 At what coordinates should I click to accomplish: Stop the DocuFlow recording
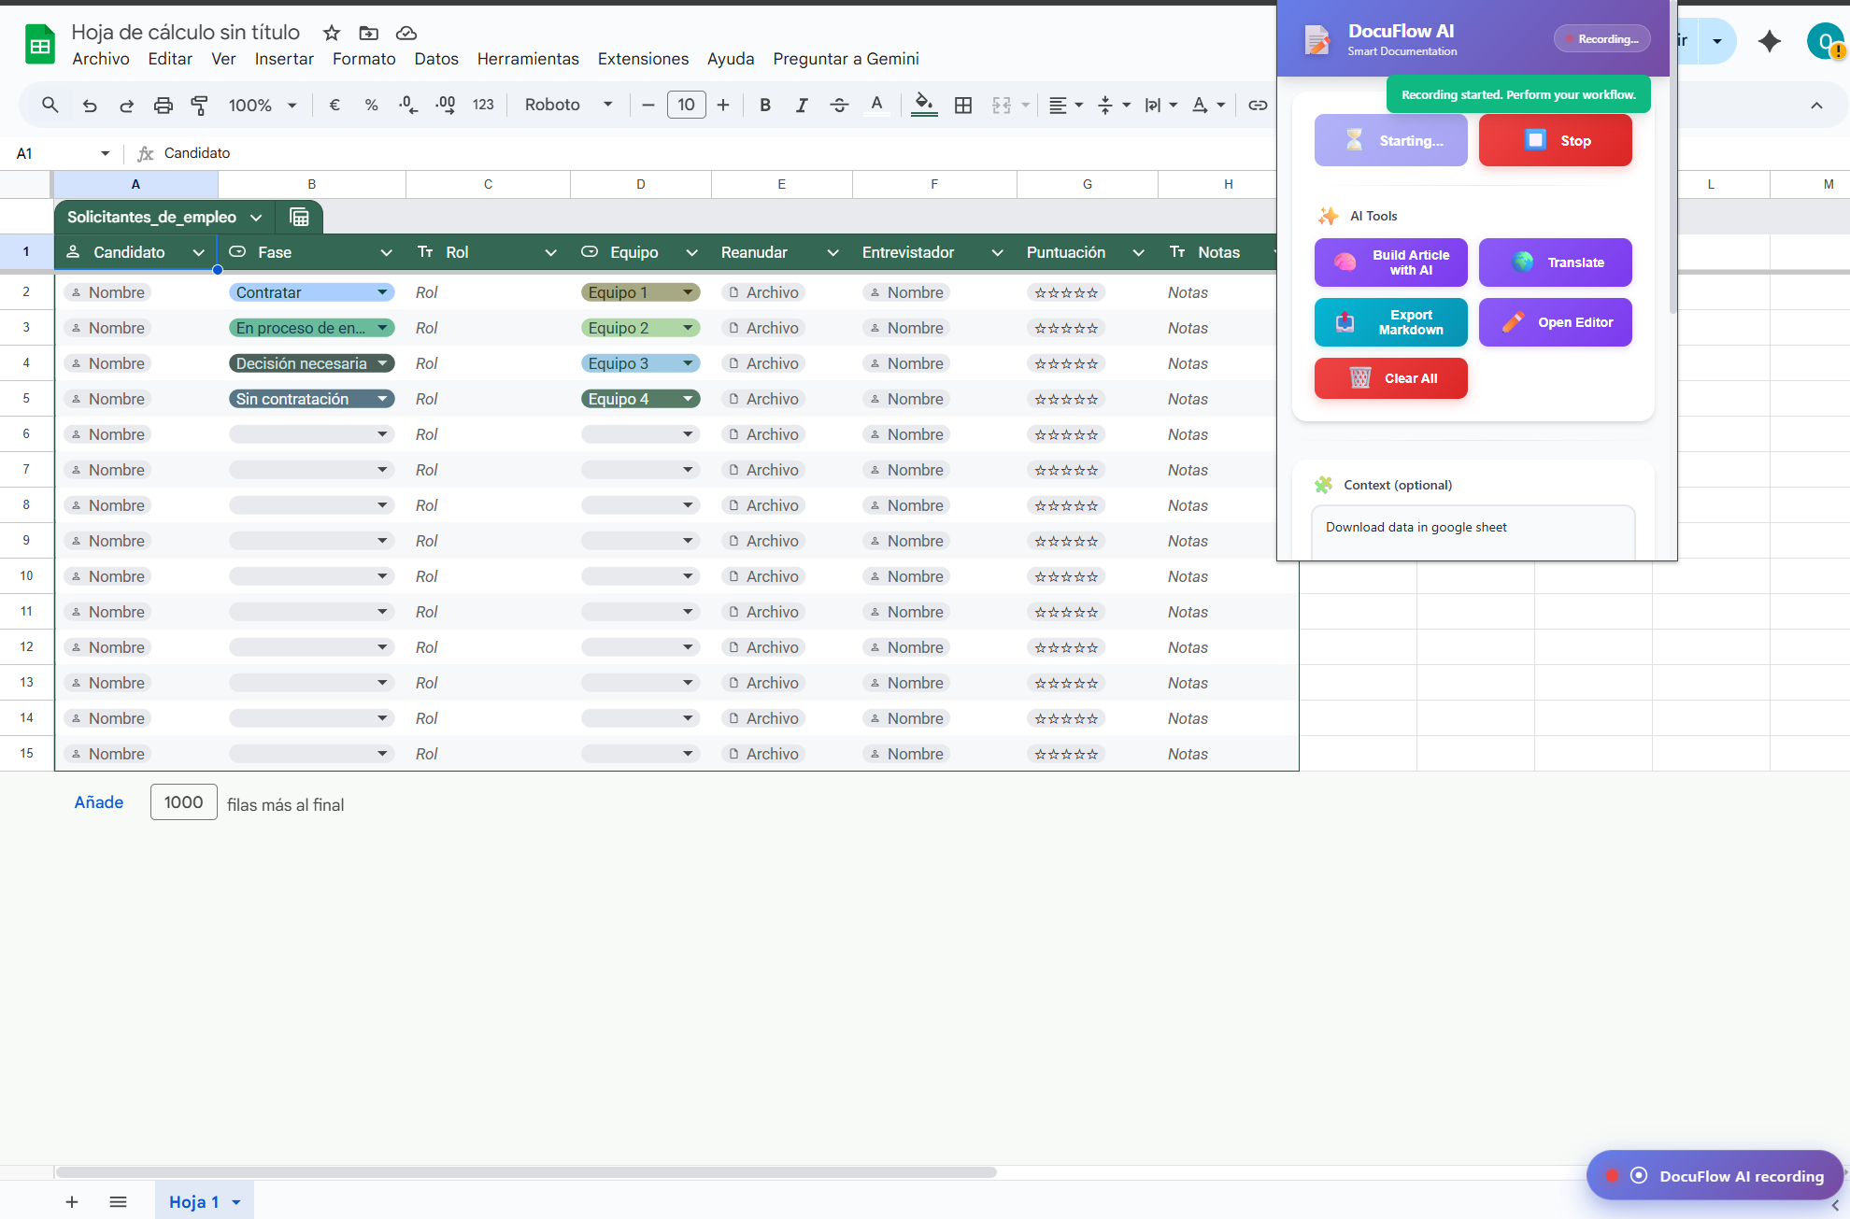click(x=1555, y=141)
